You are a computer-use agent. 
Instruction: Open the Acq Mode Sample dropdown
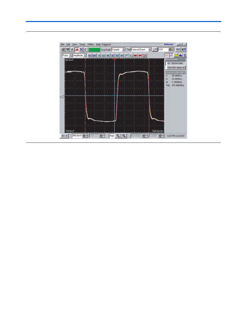click(x=118, y=50)
